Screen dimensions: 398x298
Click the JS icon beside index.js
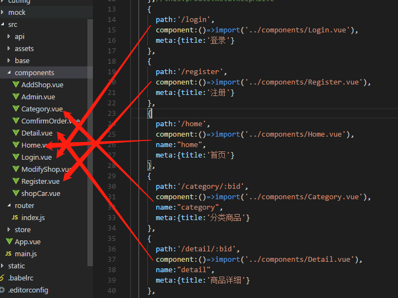tap(15, 217)
